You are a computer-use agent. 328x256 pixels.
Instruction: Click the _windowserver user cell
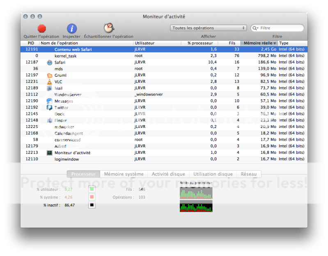(149, 94)
